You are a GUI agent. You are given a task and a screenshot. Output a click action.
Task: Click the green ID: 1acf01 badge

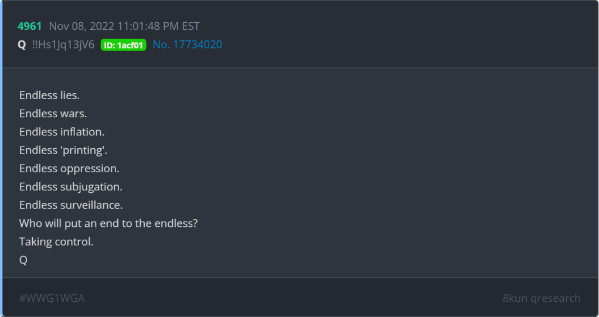(x=123, y=45)
